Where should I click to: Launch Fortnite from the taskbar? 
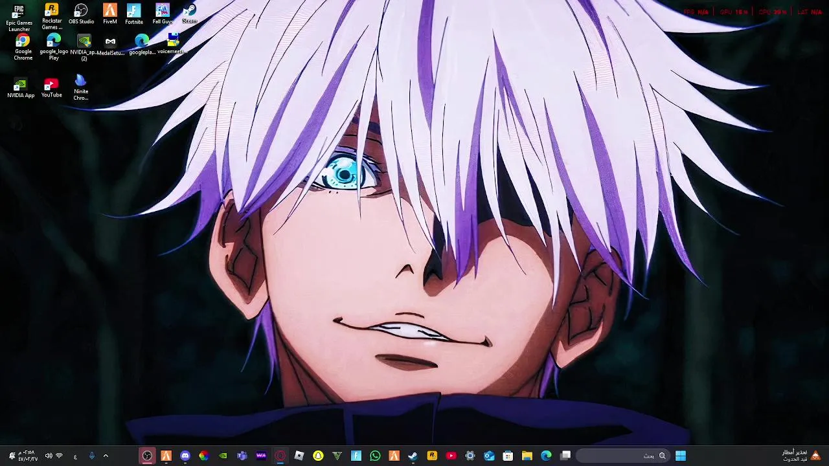356,456
